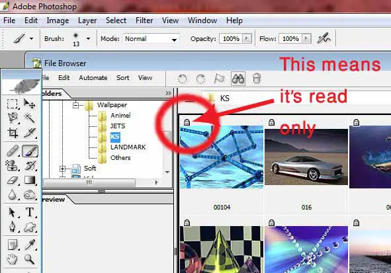Select the LANDMARK folder
The height and width of the screenshot is (273, 391).
(x=128, y=147)
